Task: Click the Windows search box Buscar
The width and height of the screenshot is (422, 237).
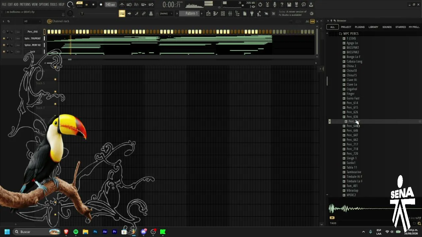Action: (x=36, y=232)
